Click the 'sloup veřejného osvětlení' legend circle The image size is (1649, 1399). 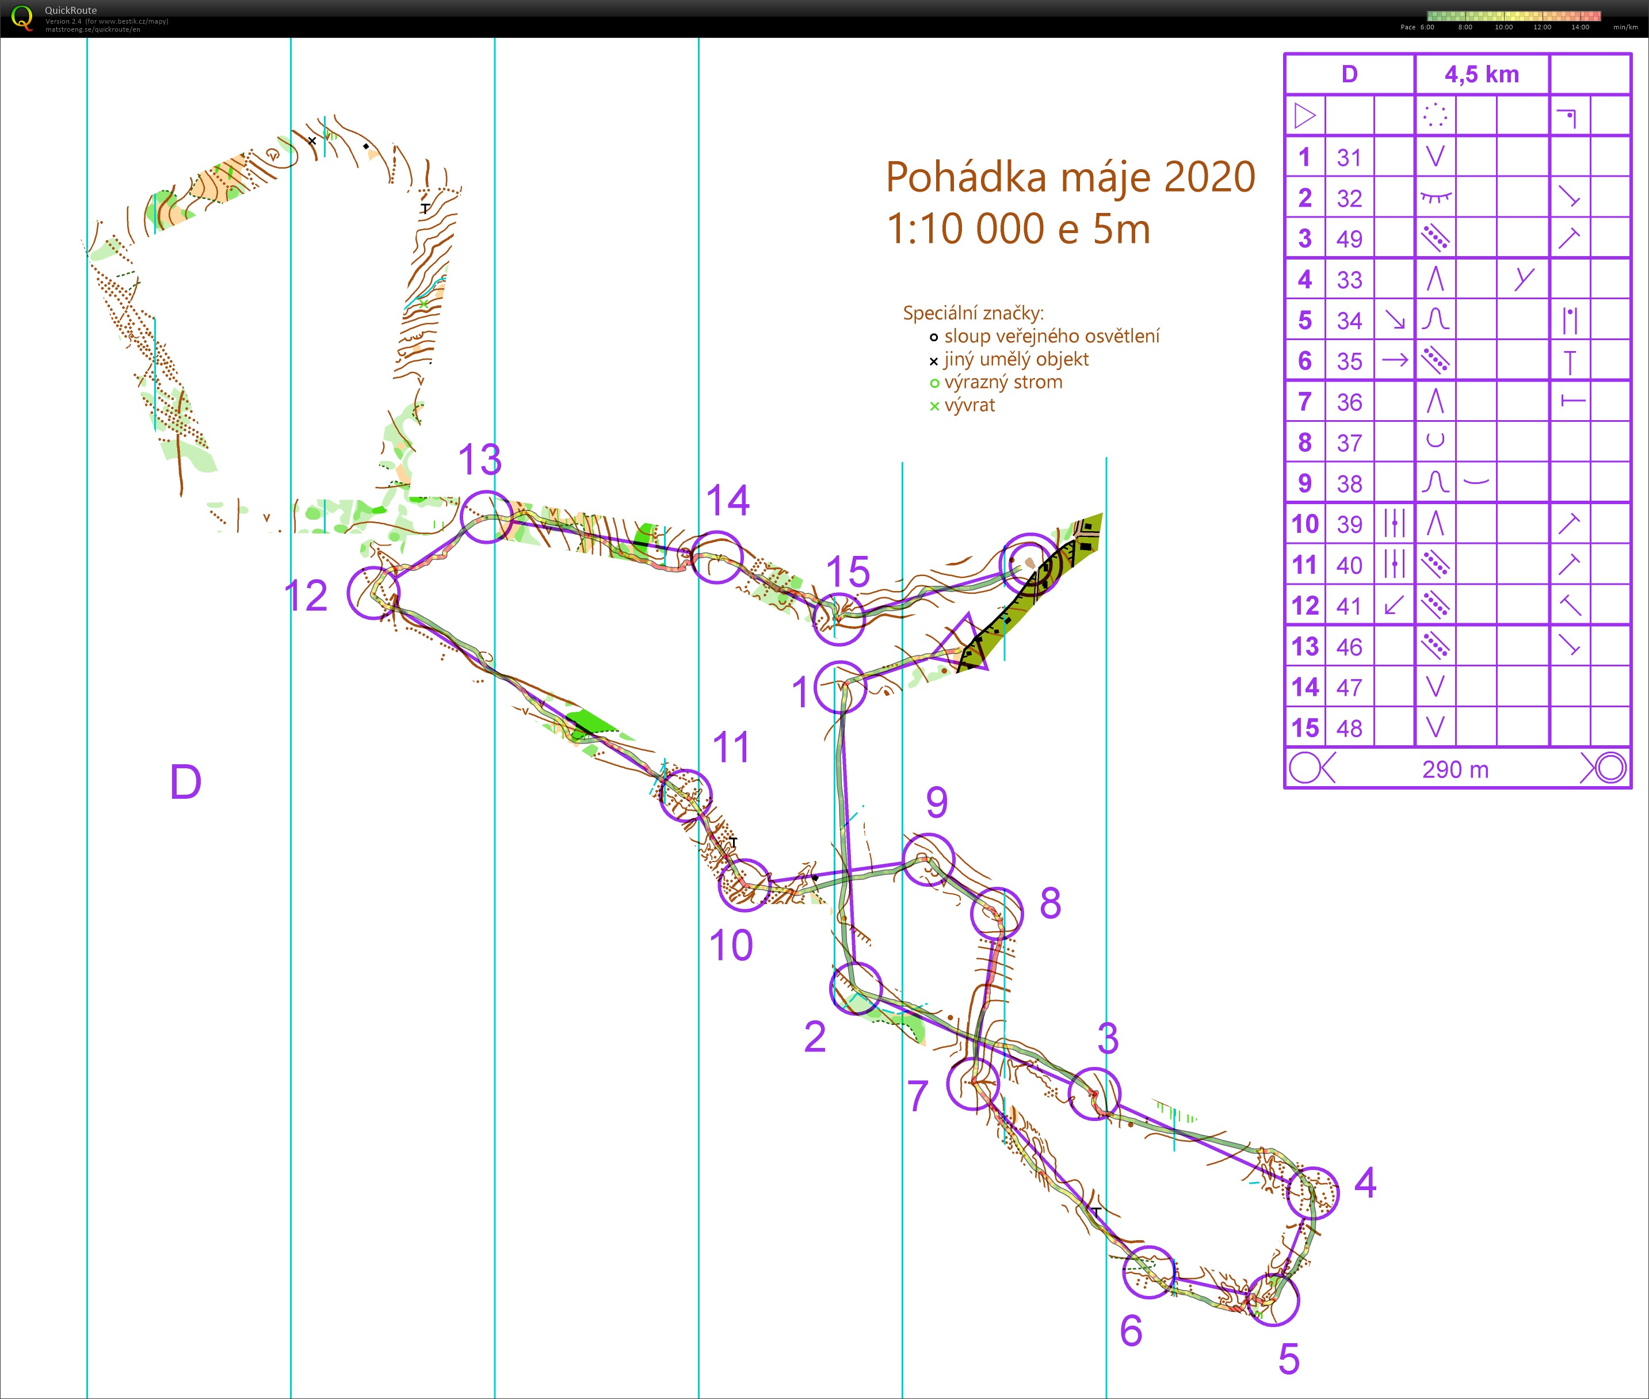[934, 338]
